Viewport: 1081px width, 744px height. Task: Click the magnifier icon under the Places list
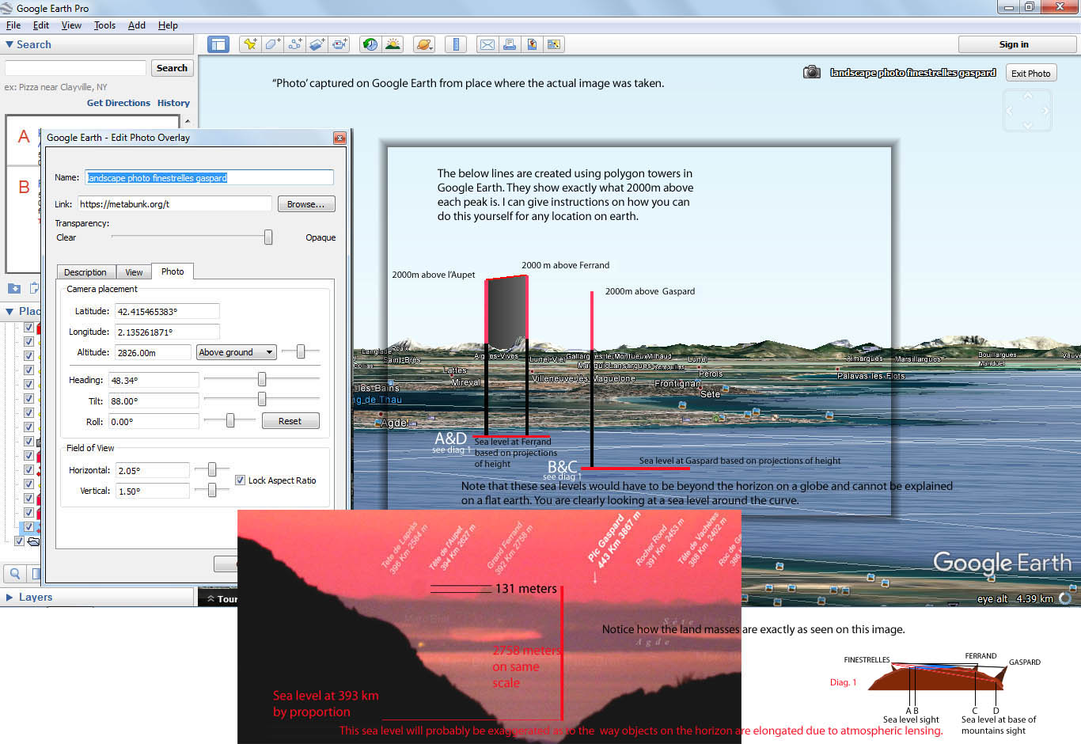[15, 573]
